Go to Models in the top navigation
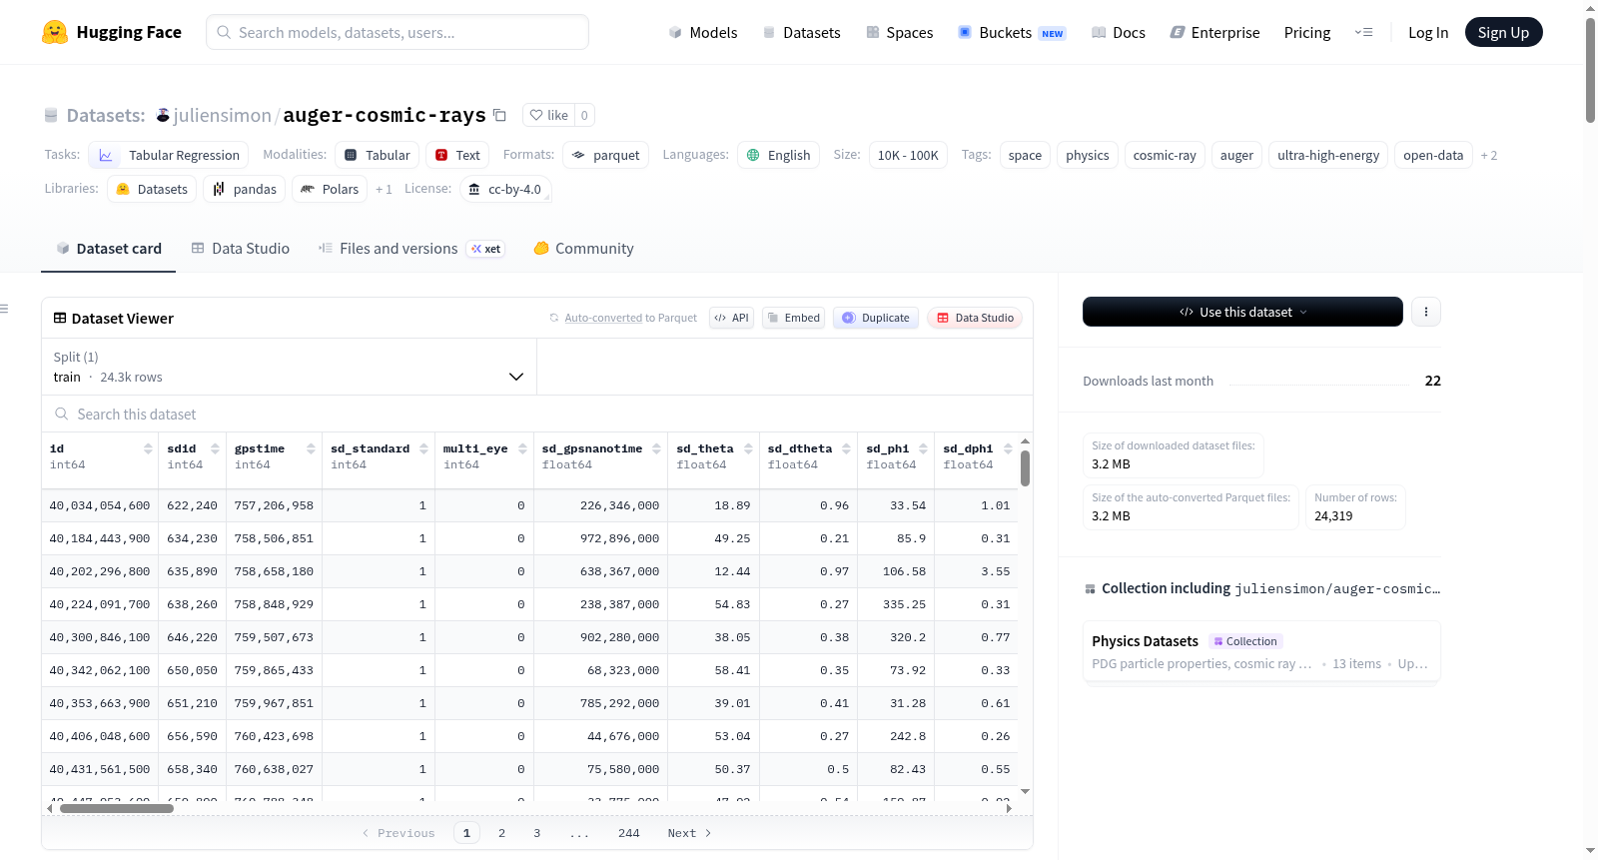The image size is (1598, 860). (x=703, y=32)
